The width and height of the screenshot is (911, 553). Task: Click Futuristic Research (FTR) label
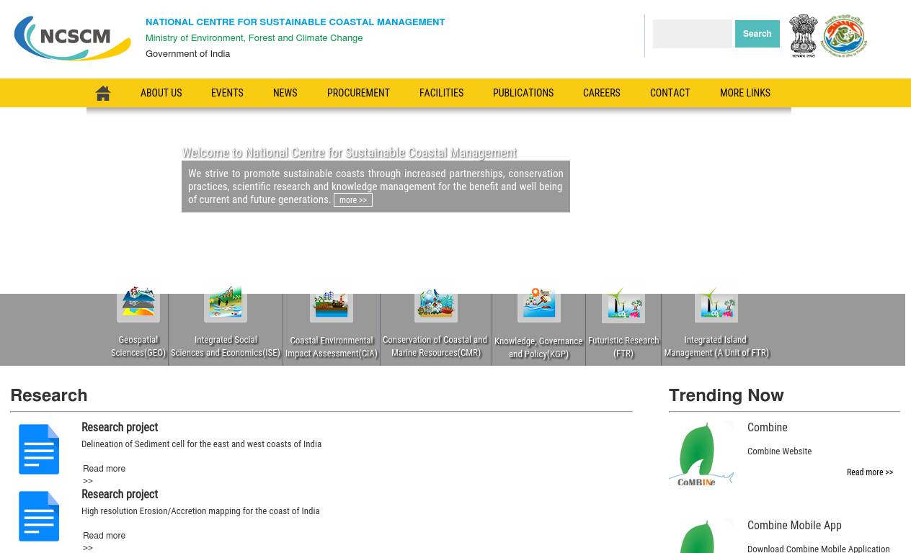tap(623, 347)
